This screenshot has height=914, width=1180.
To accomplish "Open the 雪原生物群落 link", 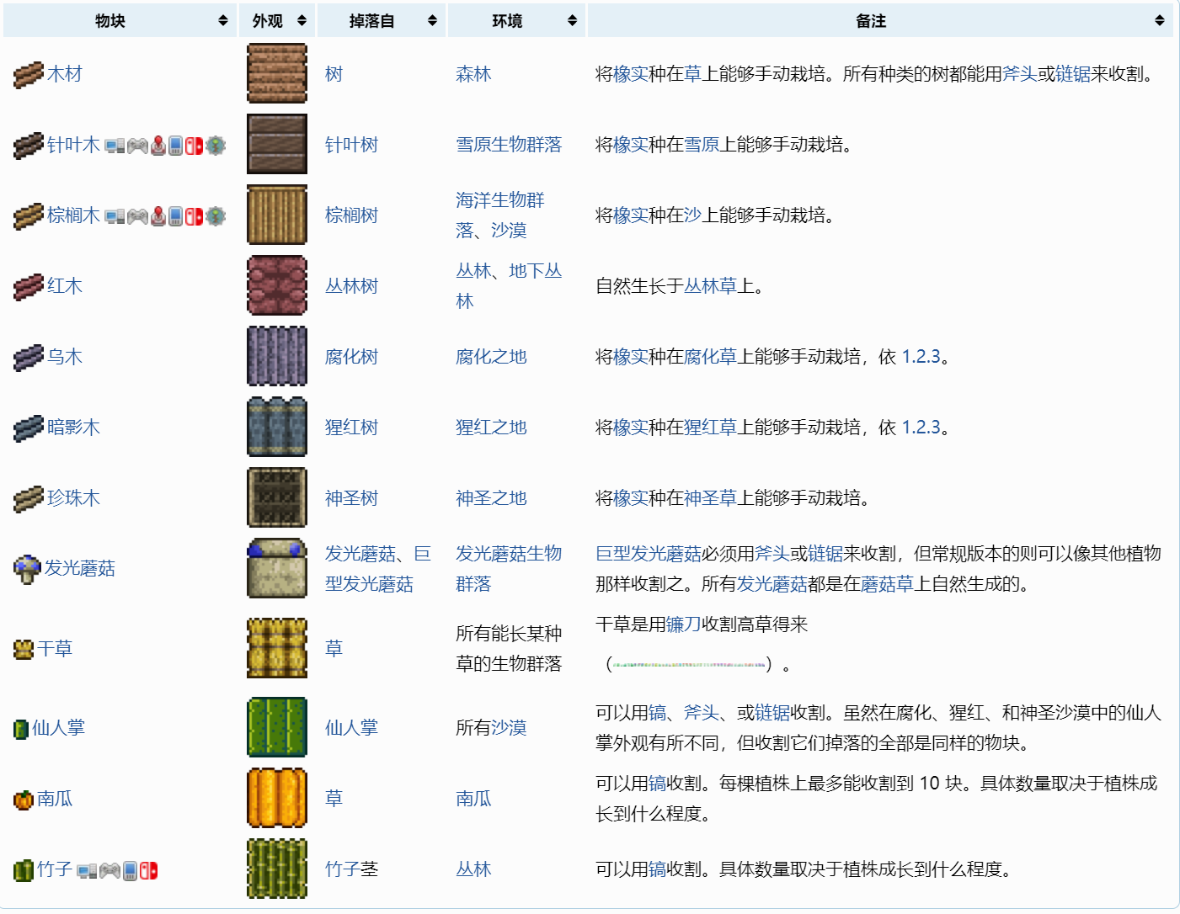I will tap(509, 145).
